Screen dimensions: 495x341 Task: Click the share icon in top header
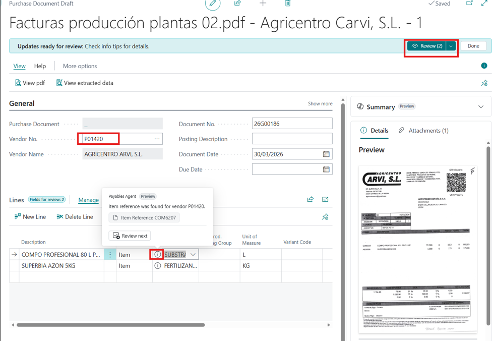point(238,3)
